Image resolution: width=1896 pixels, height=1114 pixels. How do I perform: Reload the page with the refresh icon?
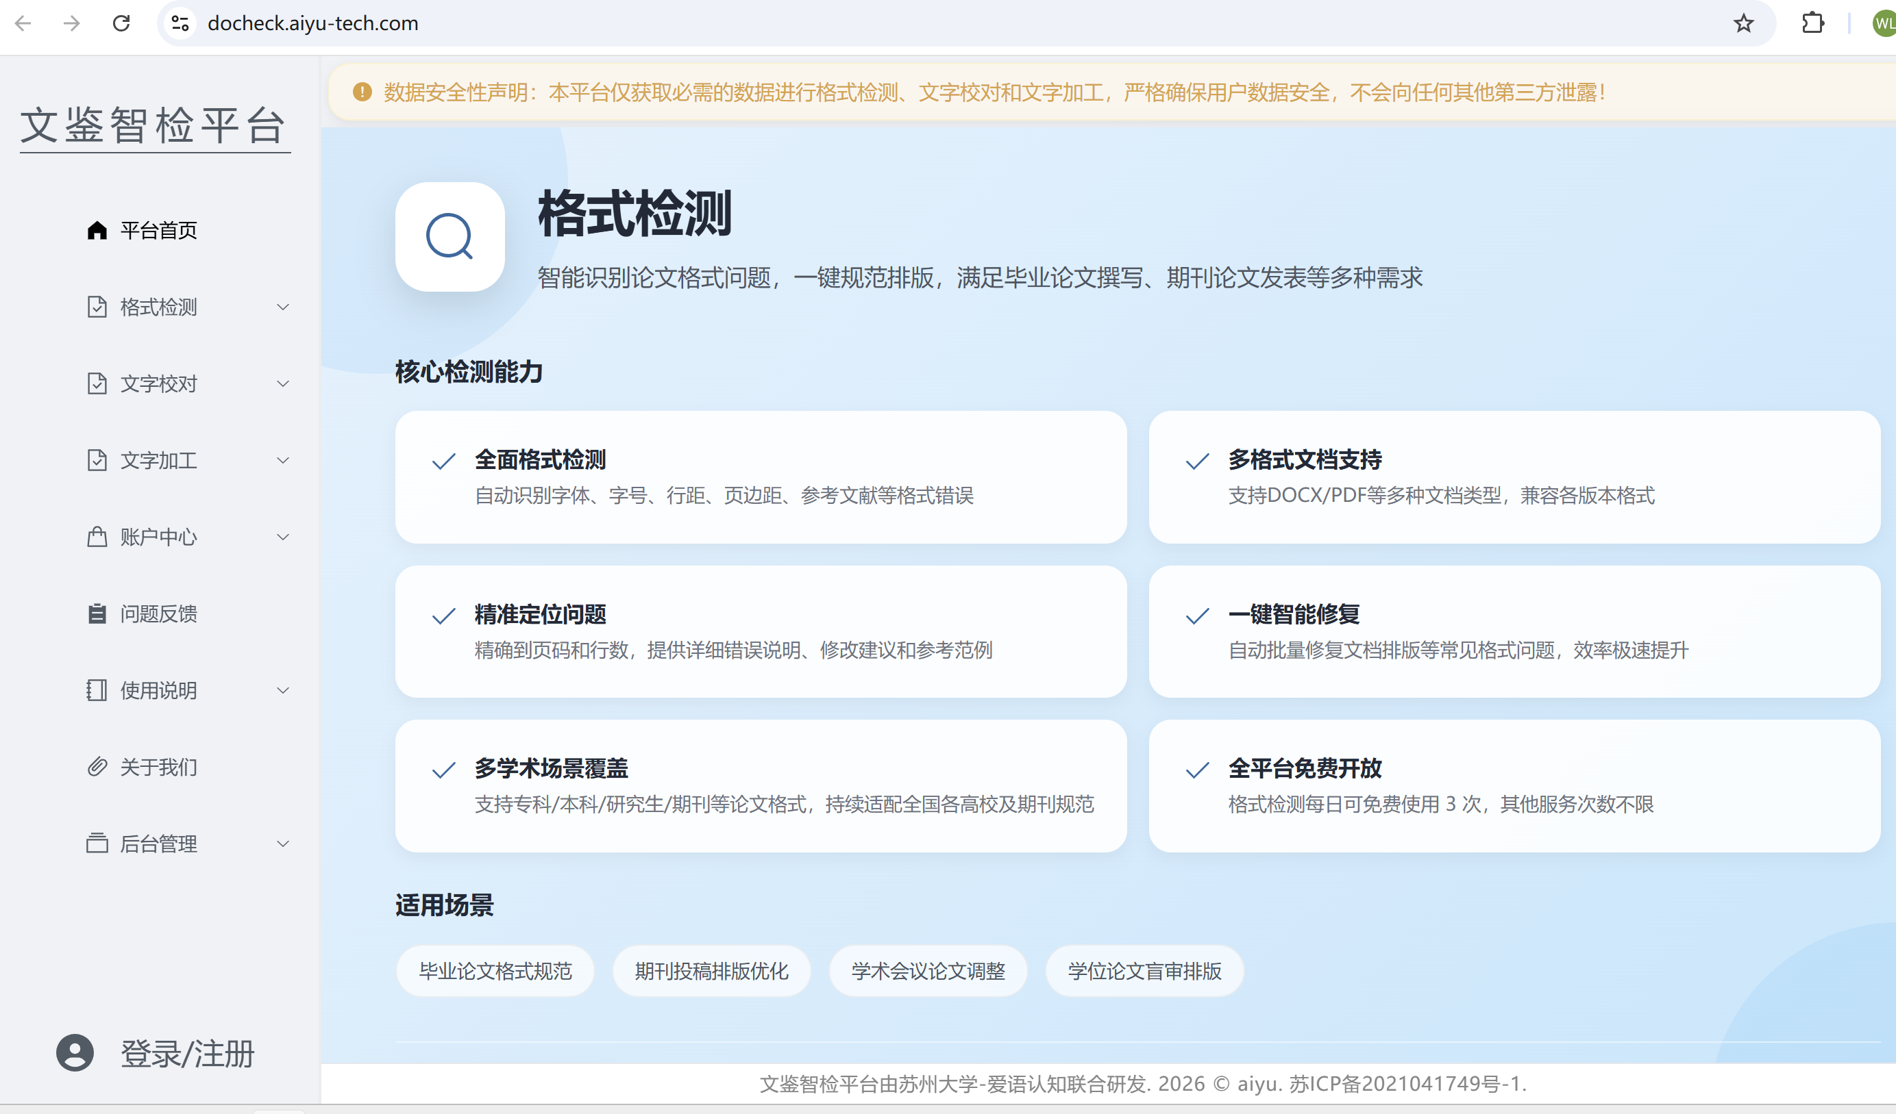click(121, 23)
